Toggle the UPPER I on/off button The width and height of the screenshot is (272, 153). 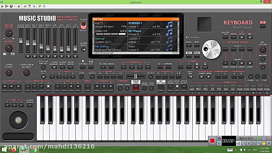(x=250, y=63)
